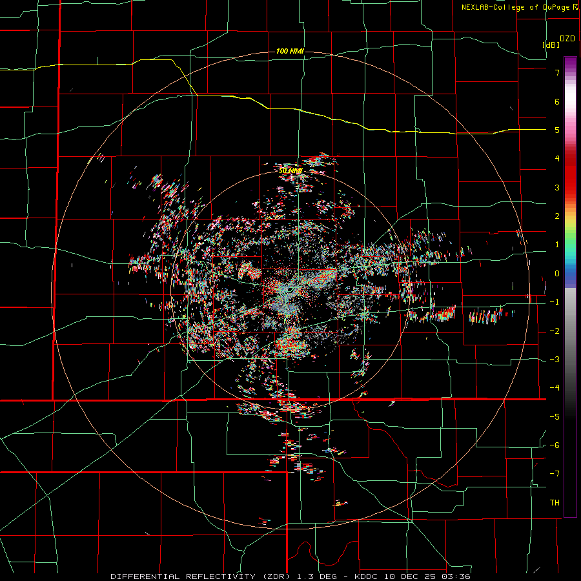The height and width of the screenshot is (581, 581).
Task: Click the 100 NMI range ring label
Action: [x=290, y=51]
